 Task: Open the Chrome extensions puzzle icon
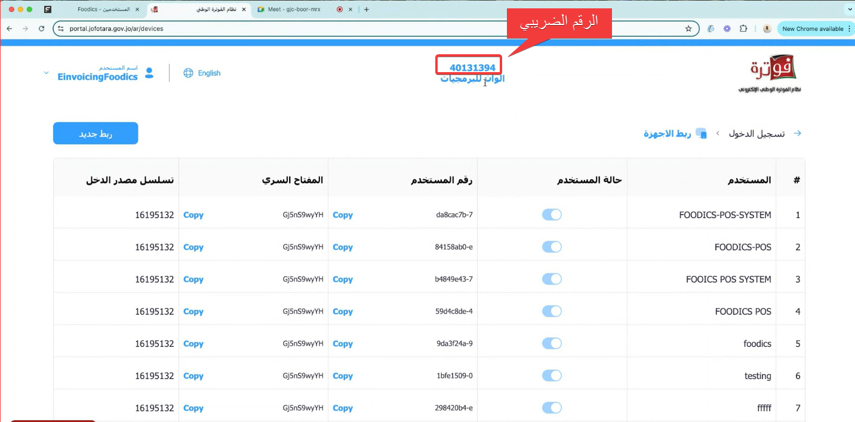pyautogui.click(x=743, y=29)
